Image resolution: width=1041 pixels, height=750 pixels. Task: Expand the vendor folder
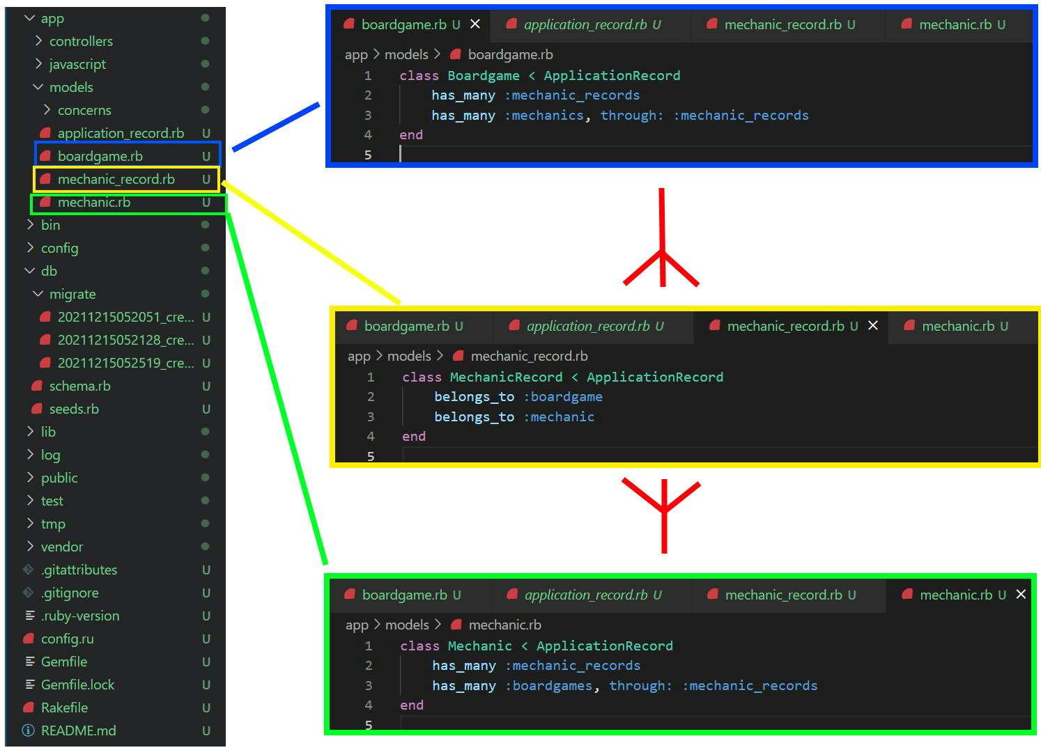coord(30,547)
